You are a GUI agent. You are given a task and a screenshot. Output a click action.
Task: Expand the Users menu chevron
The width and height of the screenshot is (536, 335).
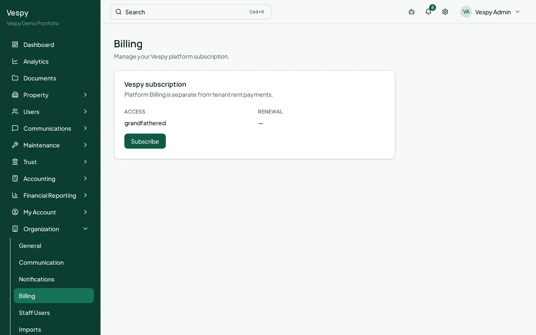(x=85, y=112)
